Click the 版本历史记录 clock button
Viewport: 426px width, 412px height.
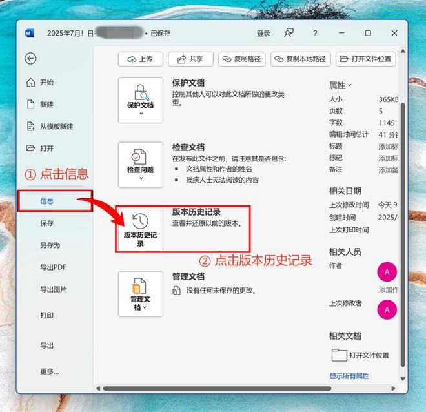[x=141, y=229]
